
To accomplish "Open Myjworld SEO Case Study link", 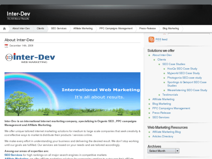I will coord(183,73).
